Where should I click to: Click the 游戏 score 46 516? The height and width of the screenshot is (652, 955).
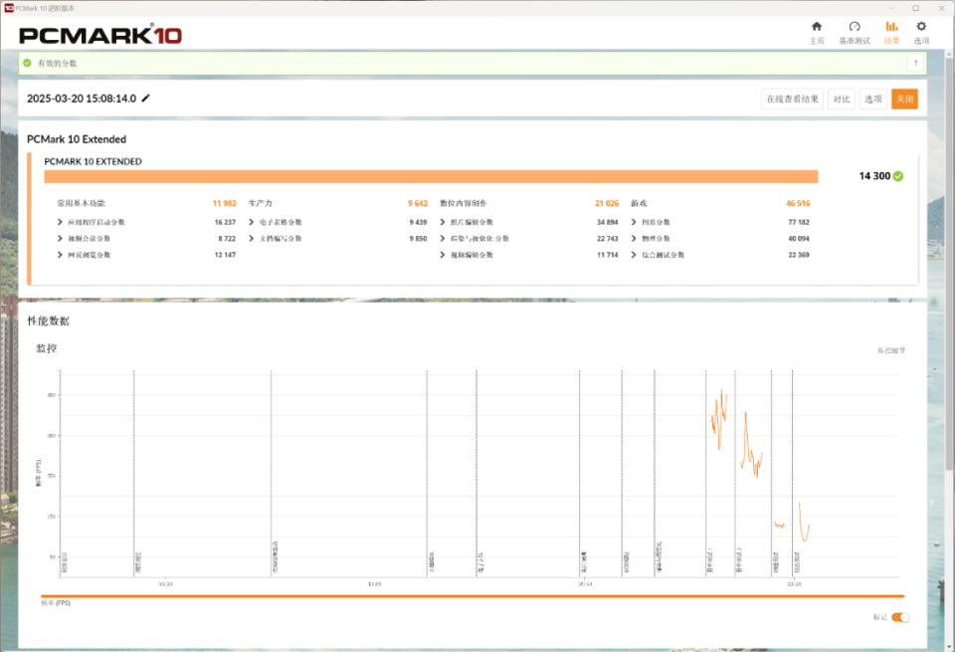pos(798,203)
